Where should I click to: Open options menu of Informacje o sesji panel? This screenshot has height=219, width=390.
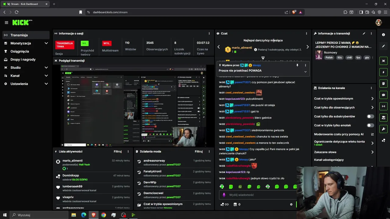[209, 33]
